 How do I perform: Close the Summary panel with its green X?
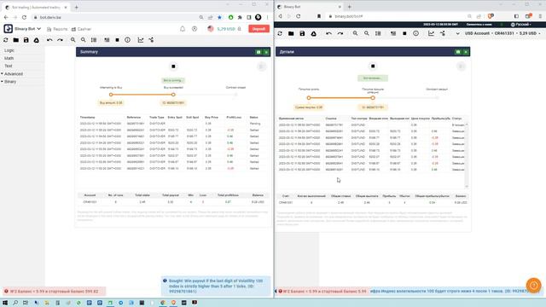266,52
